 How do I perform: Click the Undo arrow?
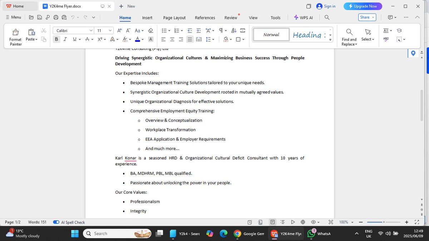point(73,17)
